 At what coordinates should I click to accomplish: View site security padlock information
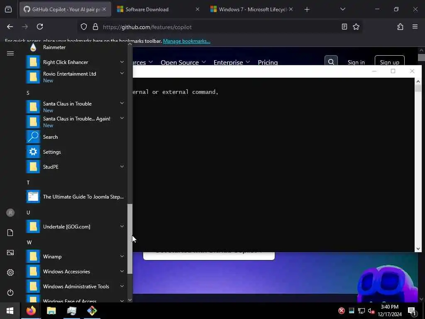[95, 27]
